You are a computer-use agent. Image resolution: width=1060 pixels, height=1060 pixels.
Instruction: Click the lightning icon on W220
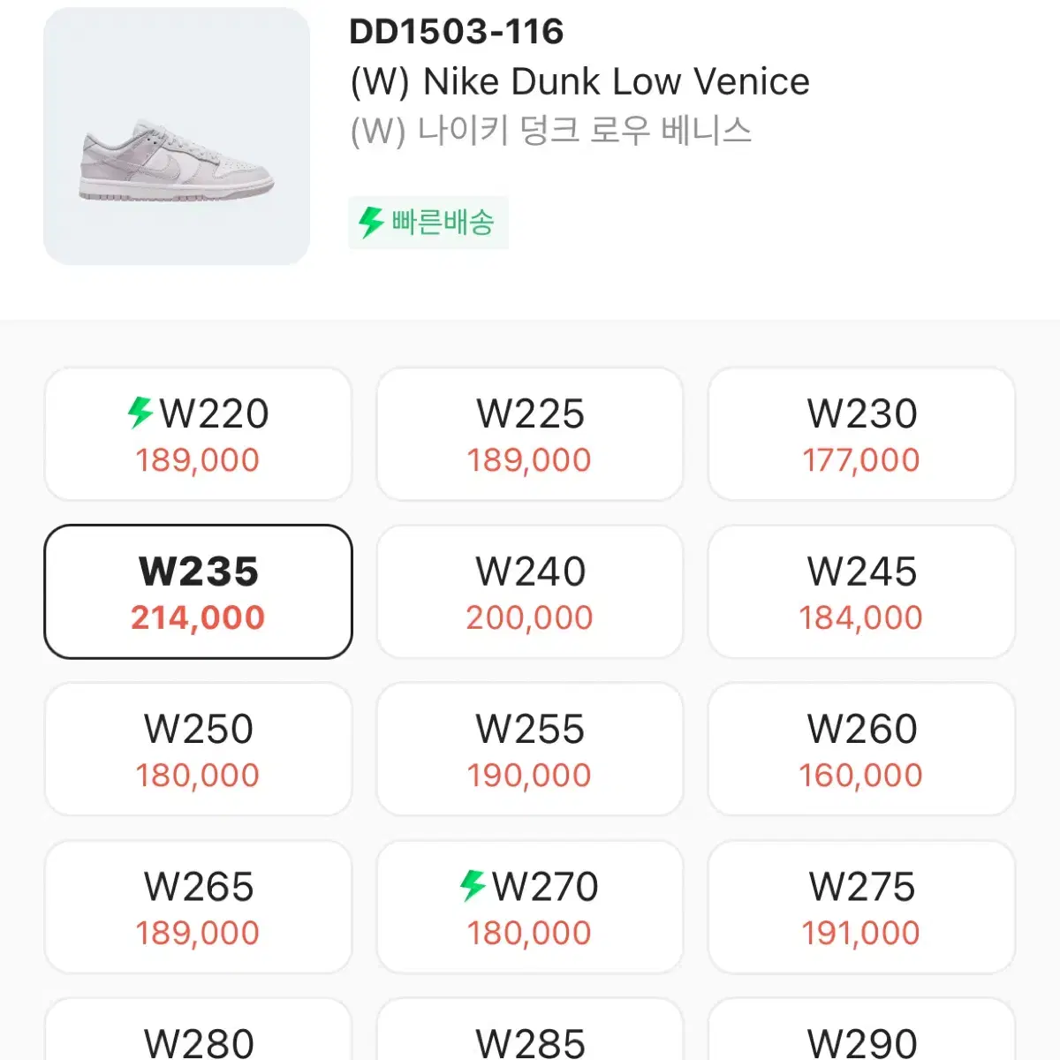point(140,413)
